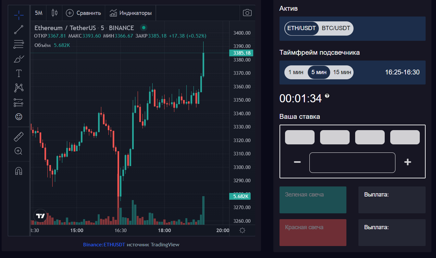Open the Индикаторы indicators menu
The width and height of the screenshot is (436, 258).
pyautogui.click(x=131, y=13)
